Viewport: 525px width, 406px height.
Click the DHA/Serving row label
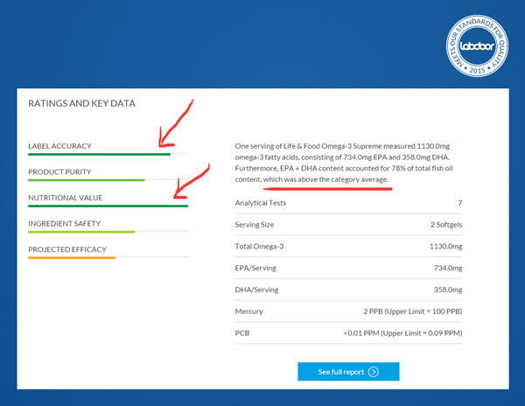pos(256,290)
